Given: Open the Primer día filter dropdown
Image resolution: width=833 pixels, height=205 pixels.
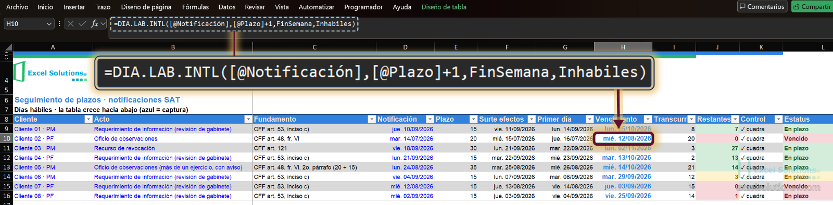Looking at the screenshot, I should [x=589, y=119].
